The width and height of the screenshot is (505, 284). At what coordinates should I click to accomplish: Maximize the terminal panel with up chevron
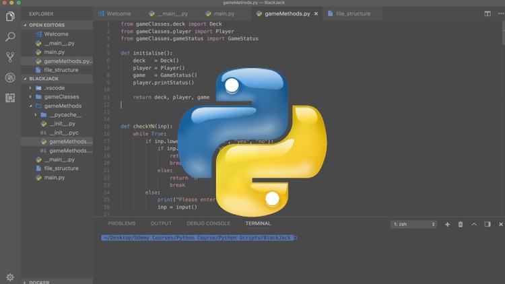474,224
